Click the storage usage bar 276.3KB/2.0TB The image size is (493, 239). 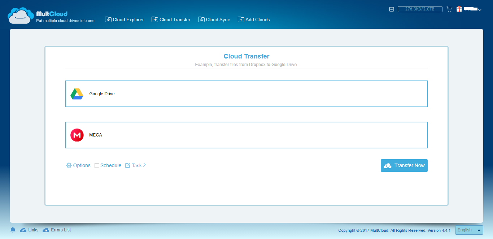point(420,9)
